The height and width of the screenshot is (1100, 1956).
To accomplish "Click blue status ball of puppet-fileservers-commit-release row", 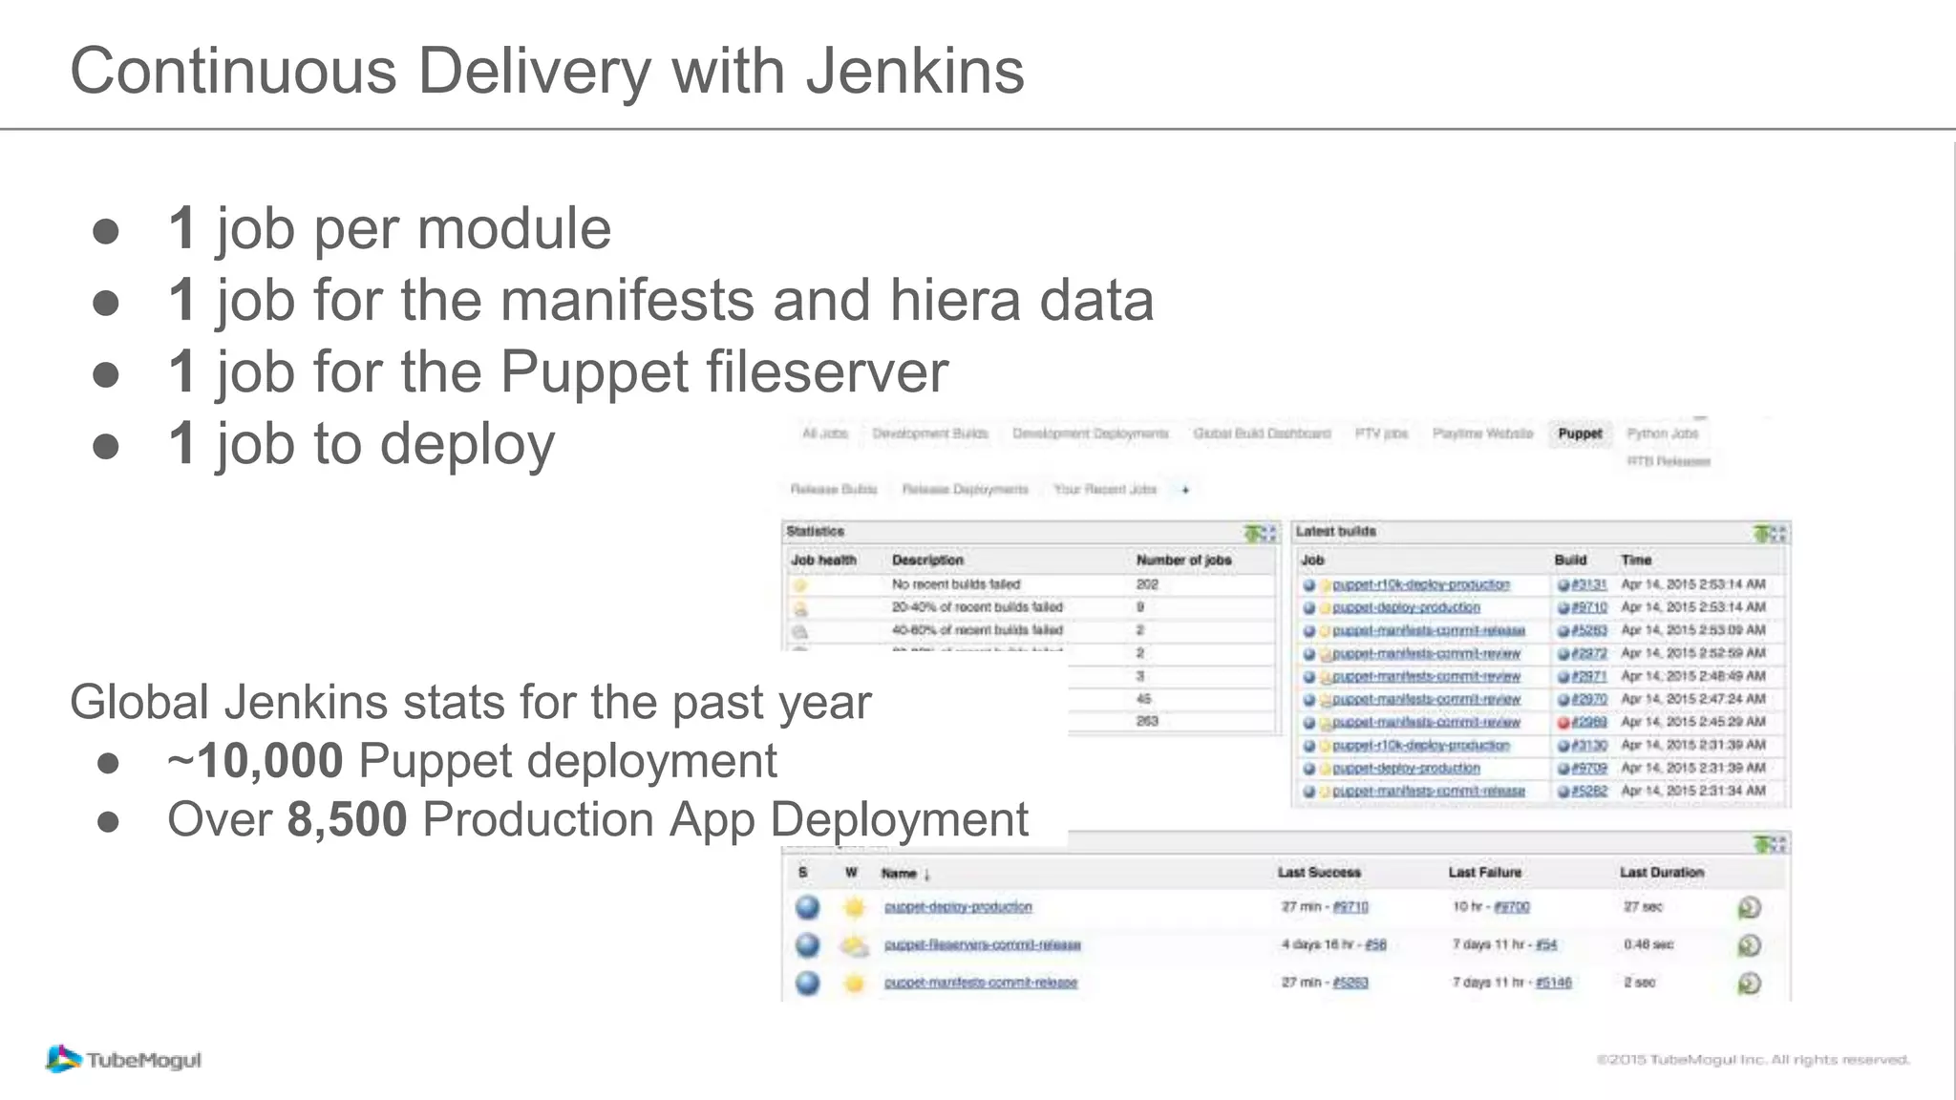I will (x=807, y=945).
